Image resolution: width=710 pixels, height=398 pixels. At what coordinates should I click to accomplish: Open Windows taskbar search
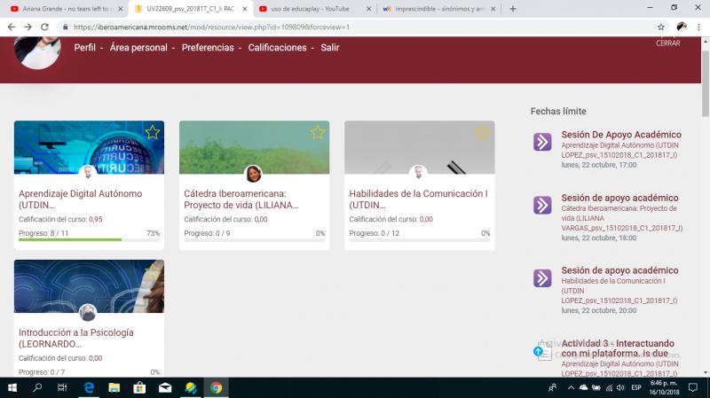[37, 387]
